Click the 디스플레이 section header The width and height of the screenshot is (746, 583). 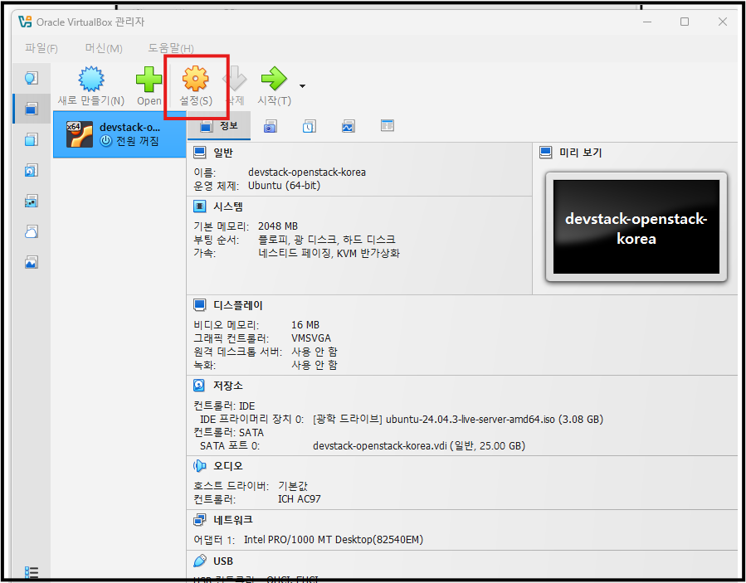point(238,305)
